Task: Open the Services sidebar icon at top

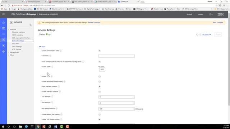Action: 4,23
